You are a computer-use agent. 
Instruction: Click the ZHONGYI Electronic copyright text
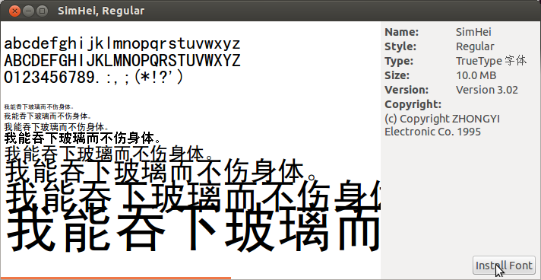(442, 125)
